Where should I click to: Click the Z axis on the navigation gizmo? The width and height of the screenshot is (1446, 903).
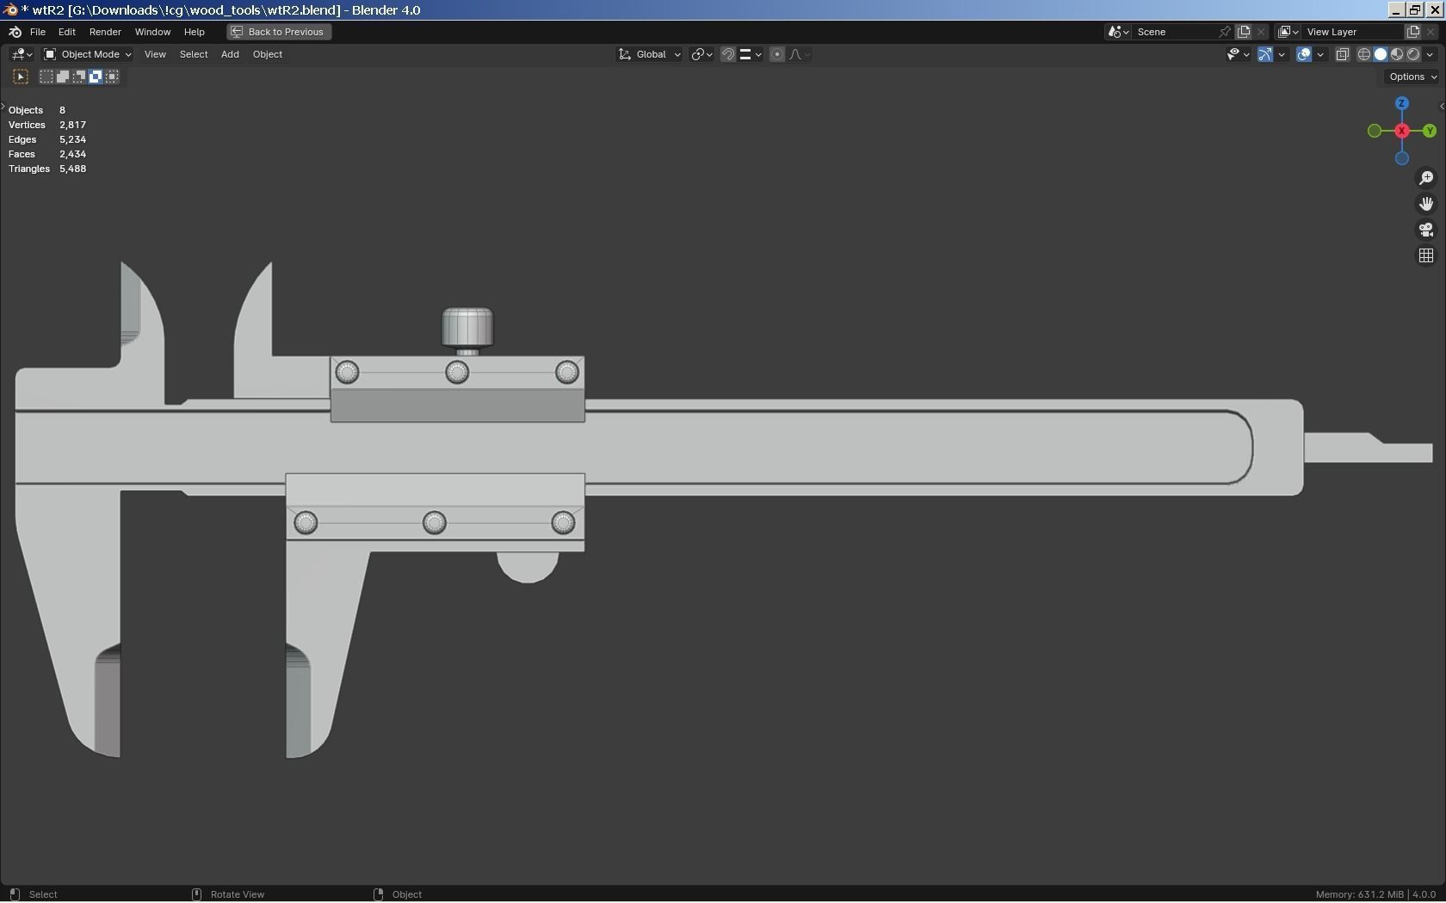coord(1401,103)
